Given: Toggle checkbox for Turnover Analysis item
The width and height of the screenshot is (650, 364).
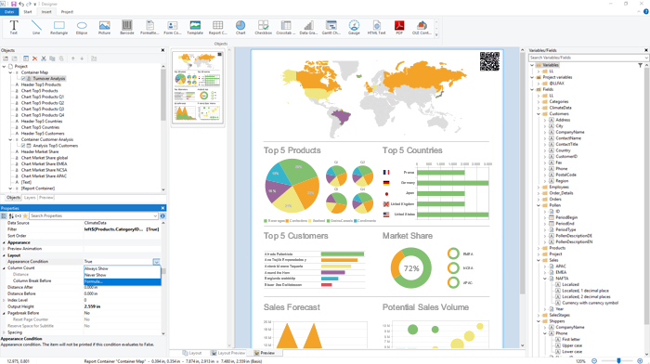Looking at the screenshot, I should point(23,78).
